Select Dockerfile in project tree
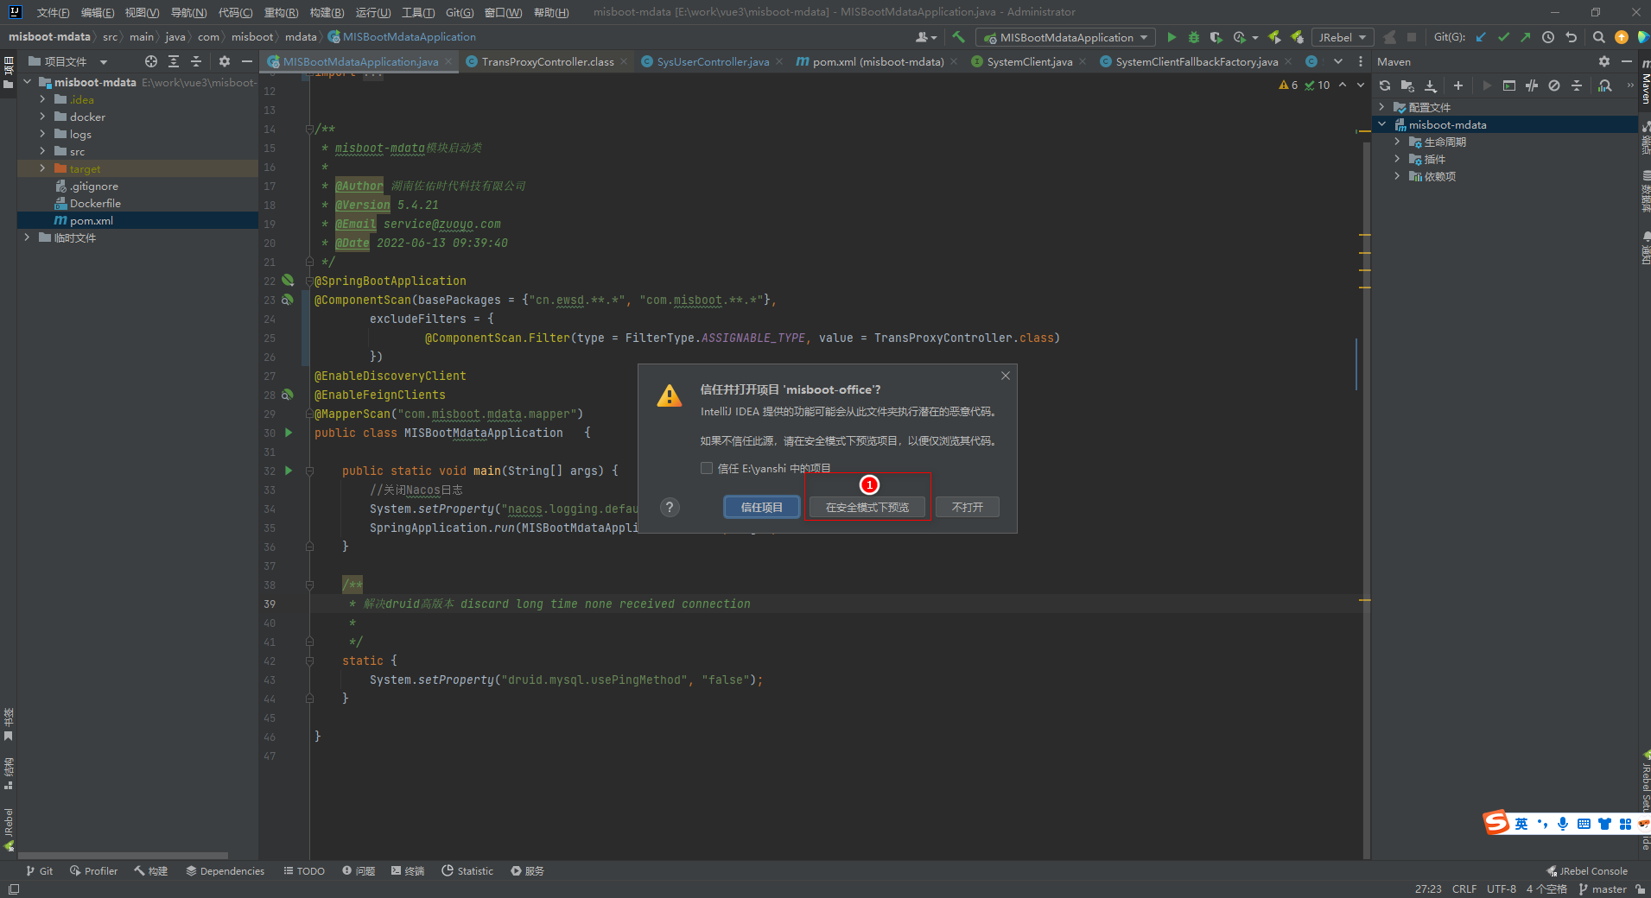The width and height of the screenshot is (1651, 898). point(137,203)
